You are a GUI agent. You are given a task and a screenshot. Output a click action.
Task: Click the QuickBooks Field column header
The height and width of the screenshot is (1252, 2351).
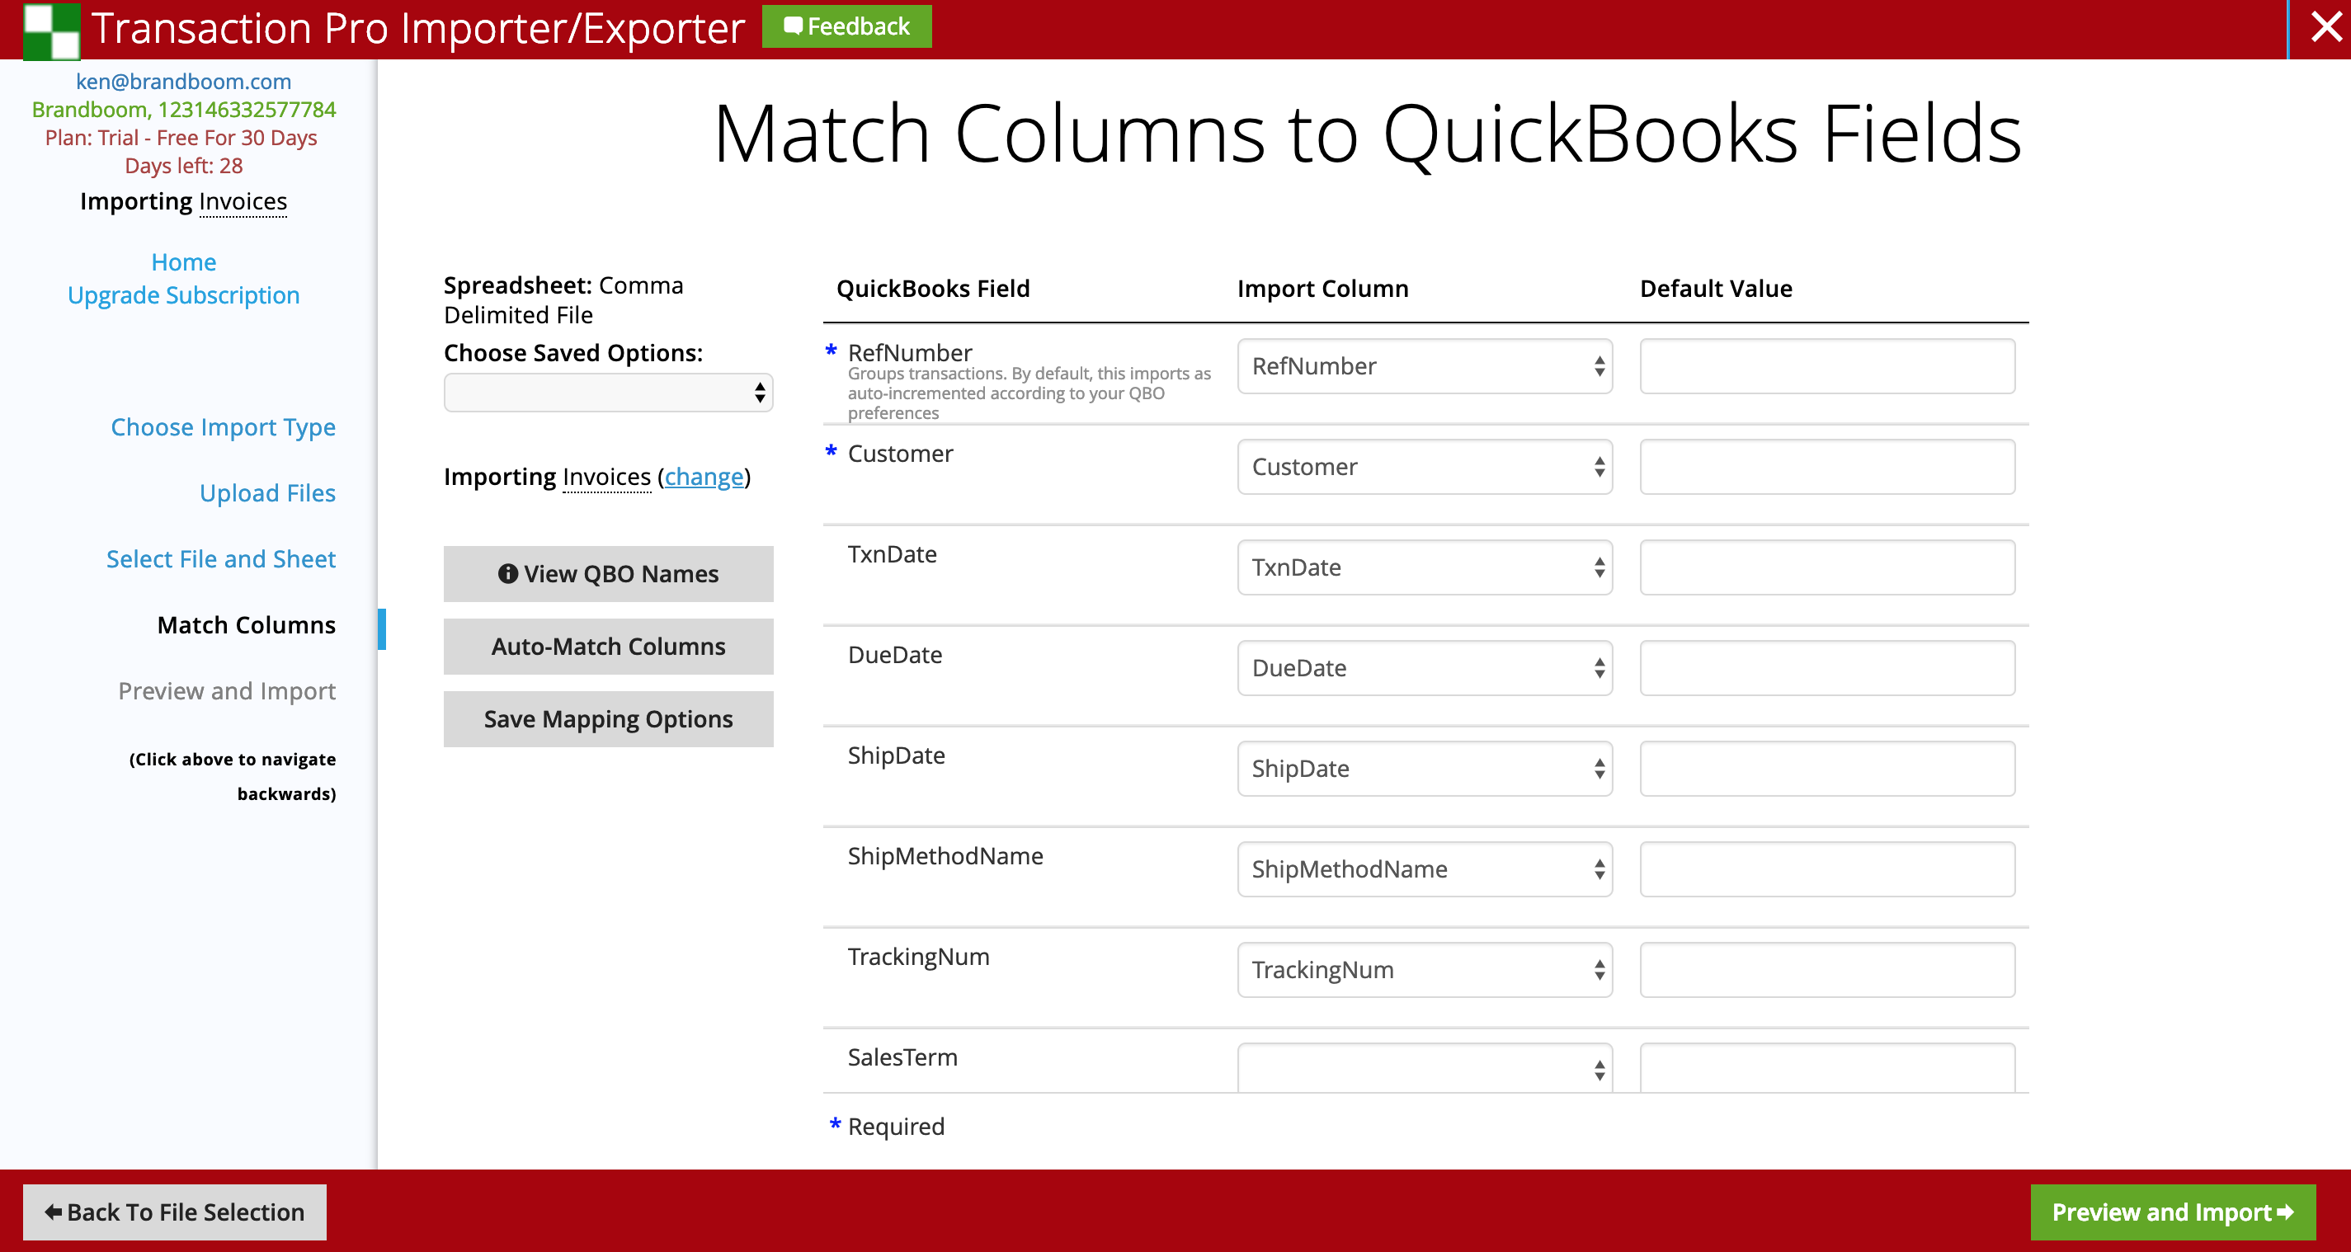(933, 289)
